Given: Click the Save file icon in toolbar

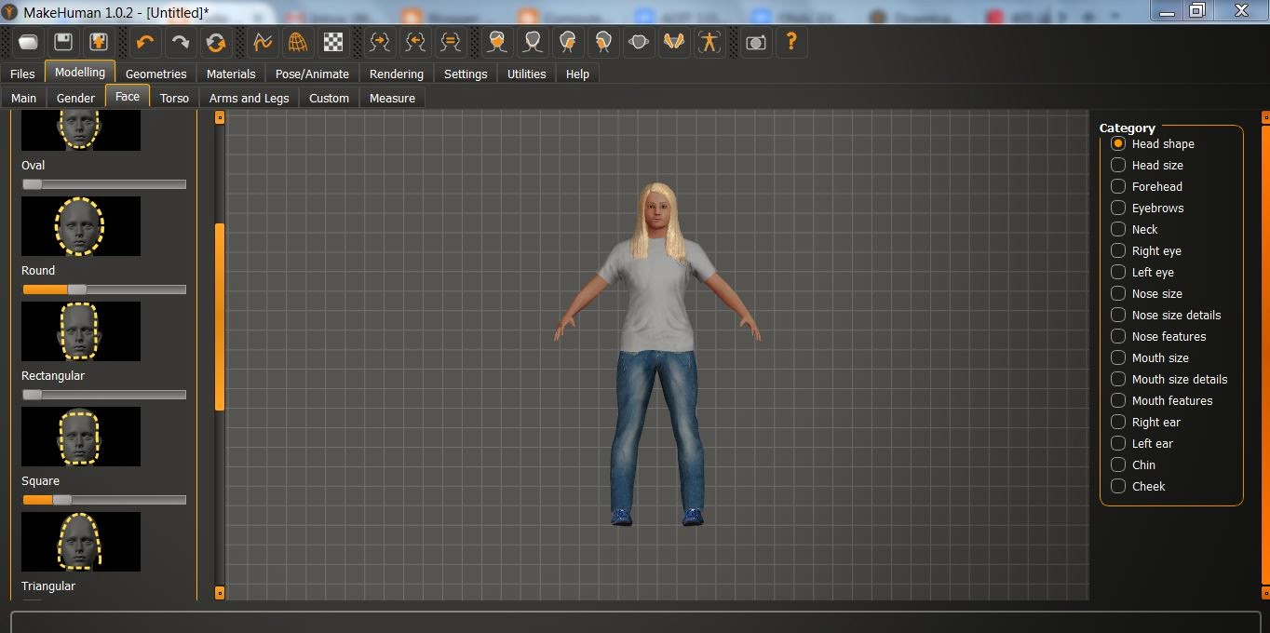Looking at the screenshot, I should tap(63, 42).
